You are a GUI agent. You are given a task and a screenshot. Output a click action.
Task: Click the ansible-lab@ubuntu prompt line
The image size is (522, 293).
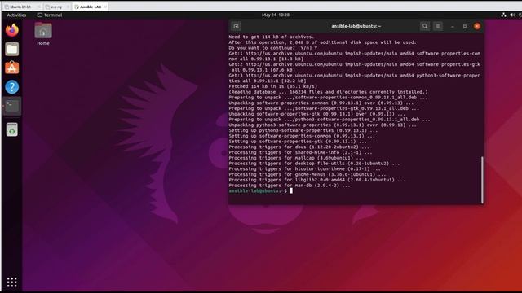[x=261, y=191]
